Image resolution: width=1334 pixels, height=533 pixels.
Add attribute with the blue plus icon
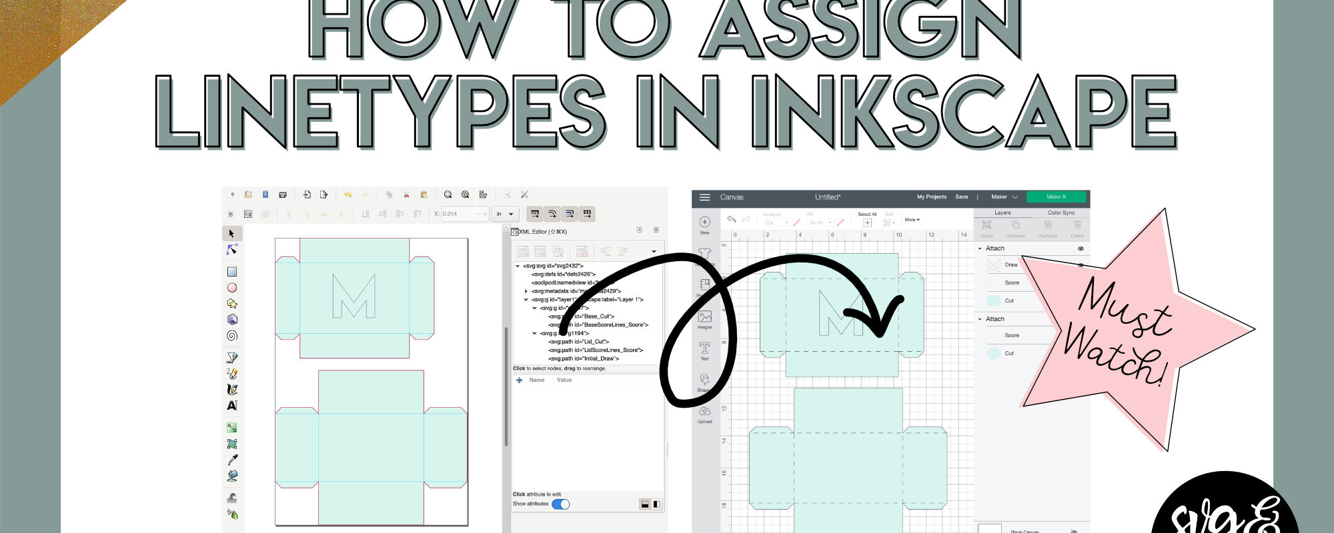[520, 380]
